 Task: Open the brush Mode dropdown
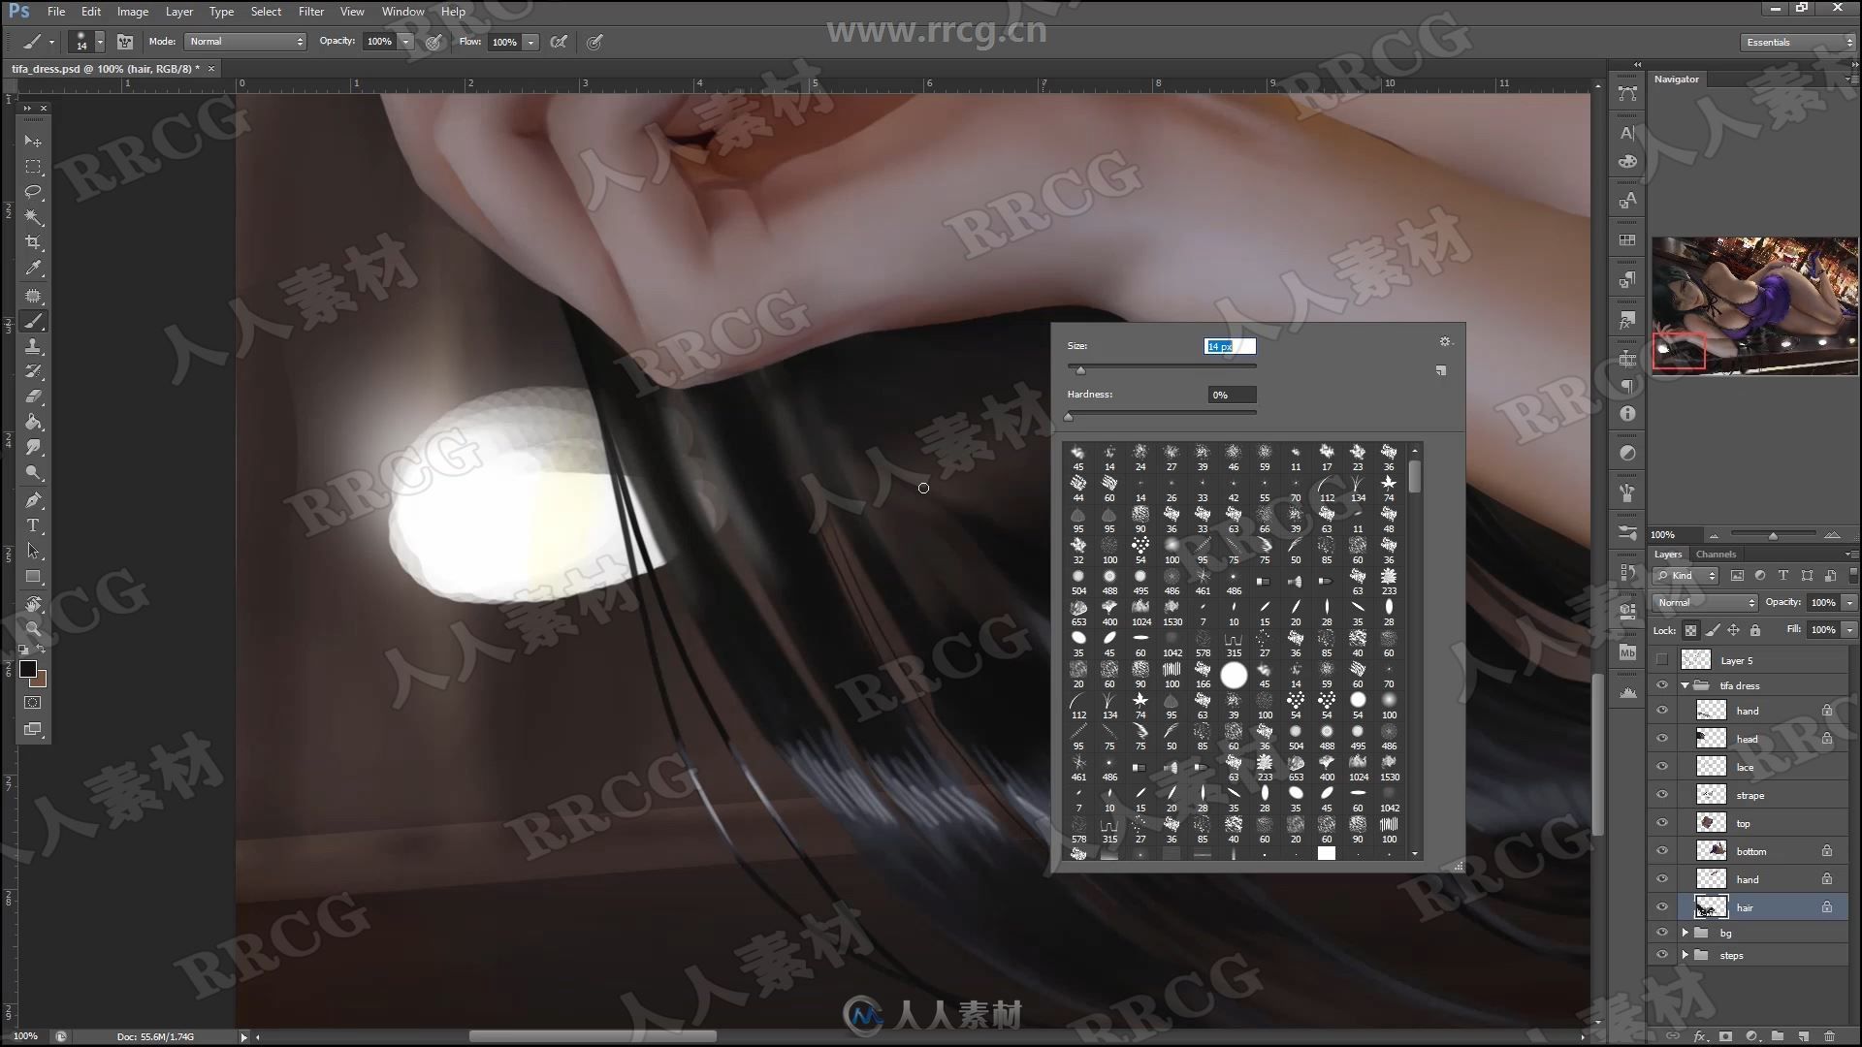point(245,42)
